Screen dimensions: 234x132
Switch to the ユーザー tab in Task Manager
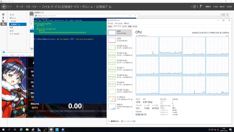125,27
